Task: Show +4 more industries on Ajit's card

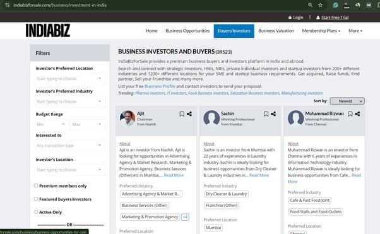Action: coord(185,217)
